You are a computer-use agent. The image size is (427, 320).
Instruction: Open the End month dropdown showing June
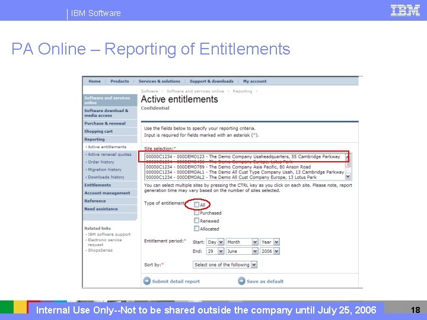[x=242, y=251]
